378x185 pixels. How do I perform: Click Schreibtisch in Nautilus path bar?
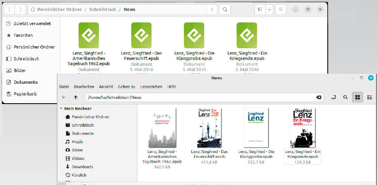click(x=103, y=9)
